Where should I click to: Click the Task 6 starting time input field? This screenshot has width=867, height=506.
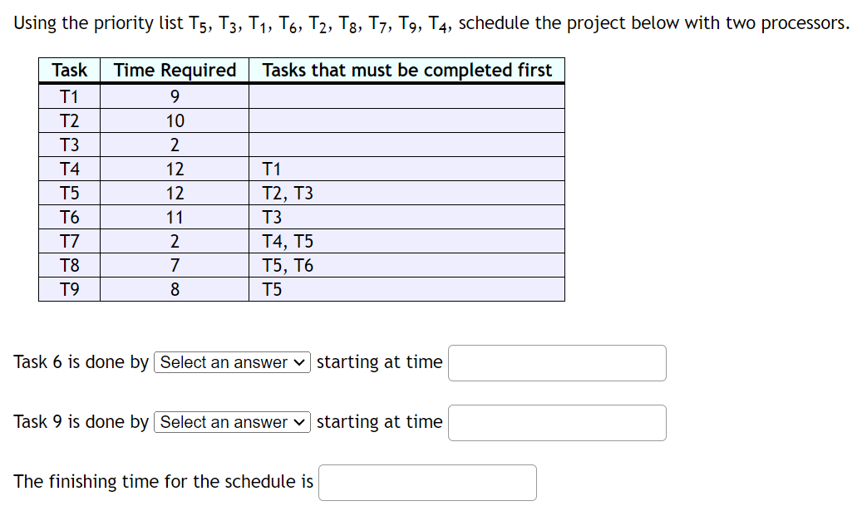[x=556, y=362]
